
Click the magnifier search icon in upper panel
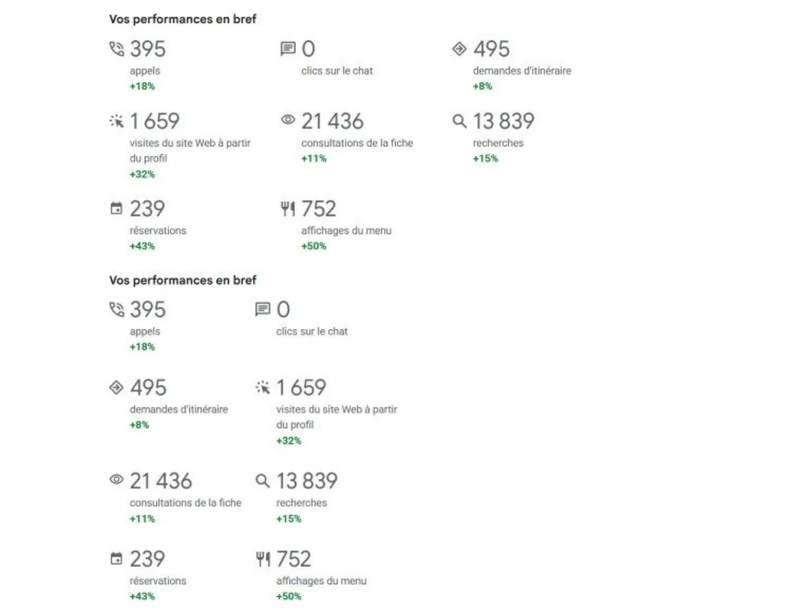click(459, 121)
